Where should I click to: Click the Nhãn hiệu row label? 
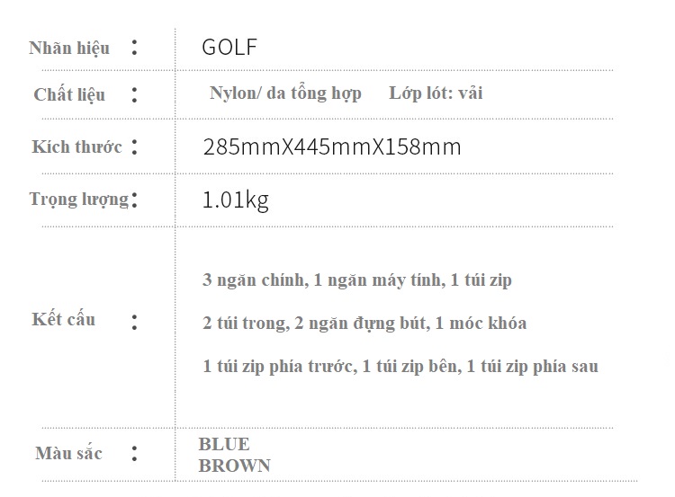69,48
